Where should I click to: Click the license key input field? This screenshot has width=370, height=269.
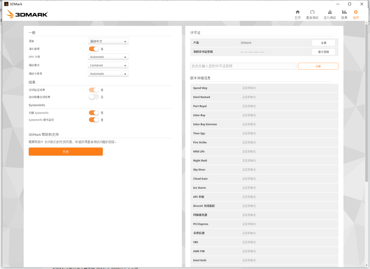coord(243,66)
